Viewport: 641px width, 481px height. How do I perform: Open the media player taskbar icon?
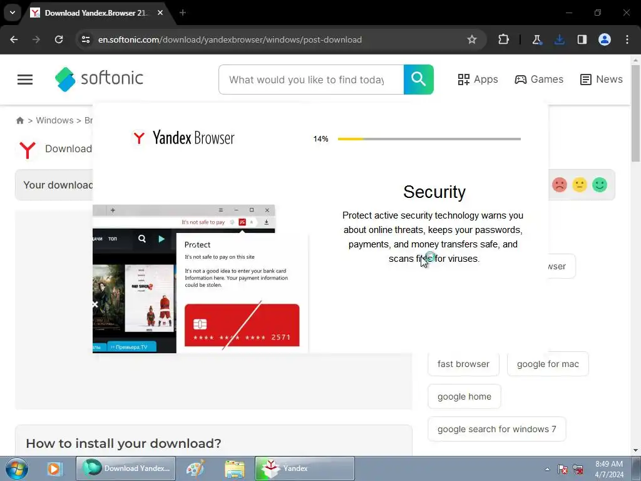tap(54, 468)
